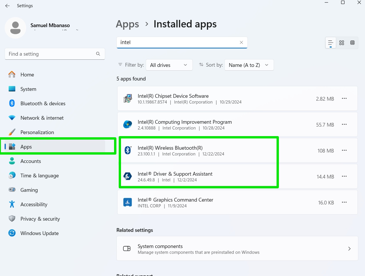Click the 5 apps found text

tap(131, 79)
